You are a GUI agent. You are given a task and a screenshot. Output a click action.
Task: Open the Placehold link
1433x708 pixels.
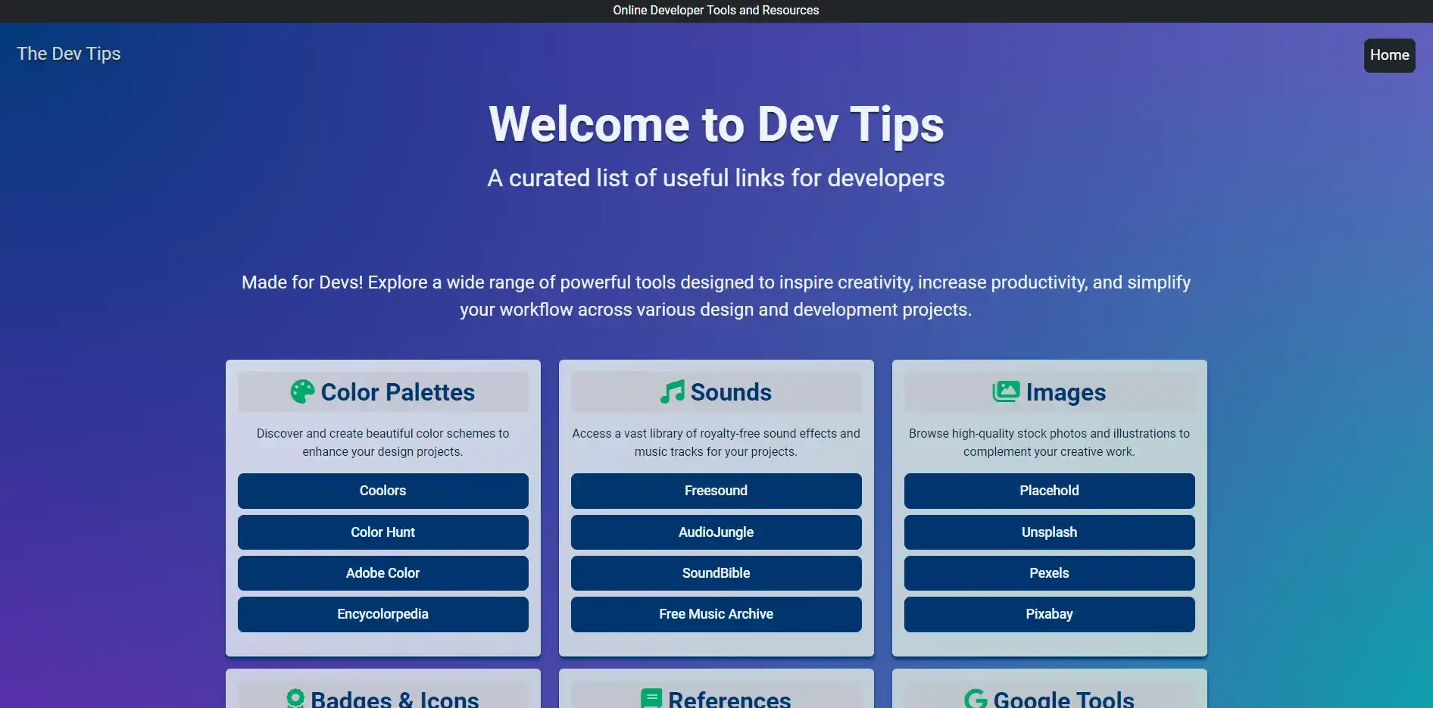tap(1050, 491)
